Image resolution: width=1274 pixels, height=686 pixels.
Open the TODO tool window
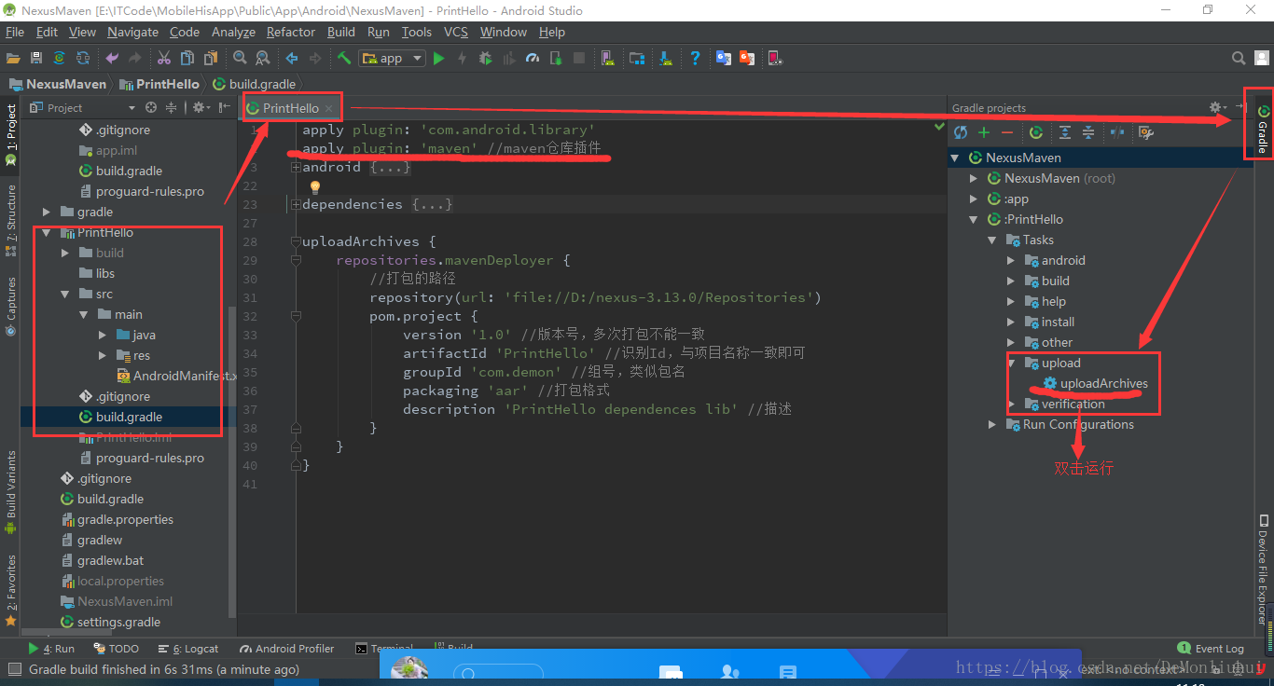(x=117, y=649)
